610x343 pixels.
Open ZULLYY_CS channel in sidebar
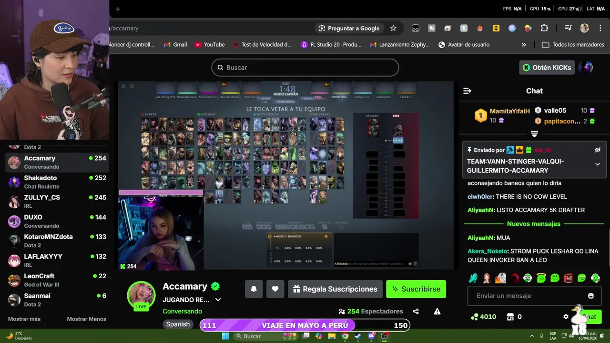tap(57, 202)
